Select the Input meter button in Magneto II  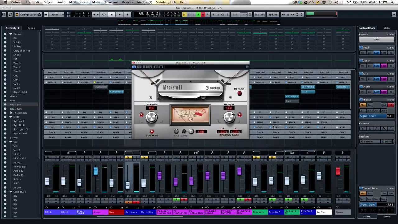176,132
